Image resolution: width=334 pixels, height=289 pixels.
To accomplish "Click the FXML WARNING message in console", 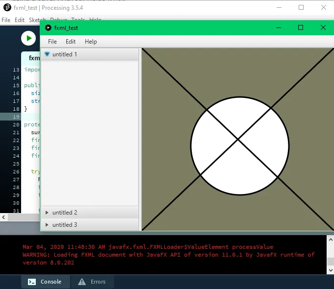I will coord(168,259).
